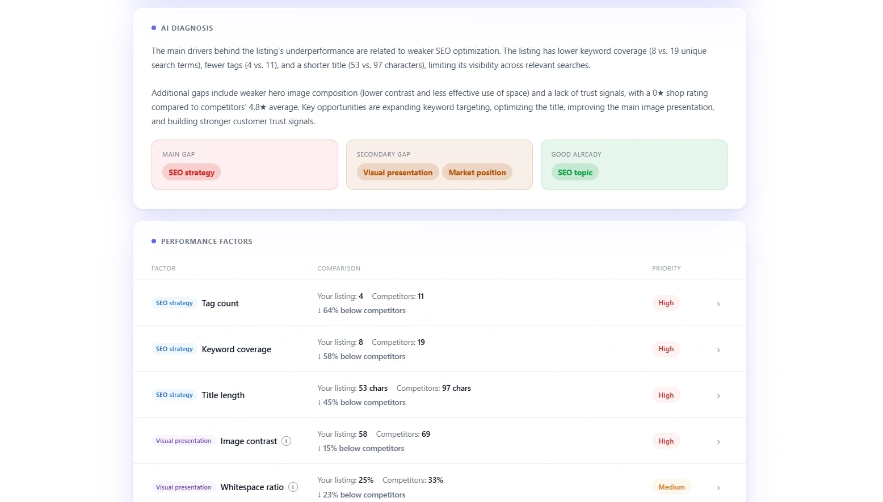Expand the Whitespace ratio row chevron
The height and width of the screenshot is (502, 883).
(718, 488)
